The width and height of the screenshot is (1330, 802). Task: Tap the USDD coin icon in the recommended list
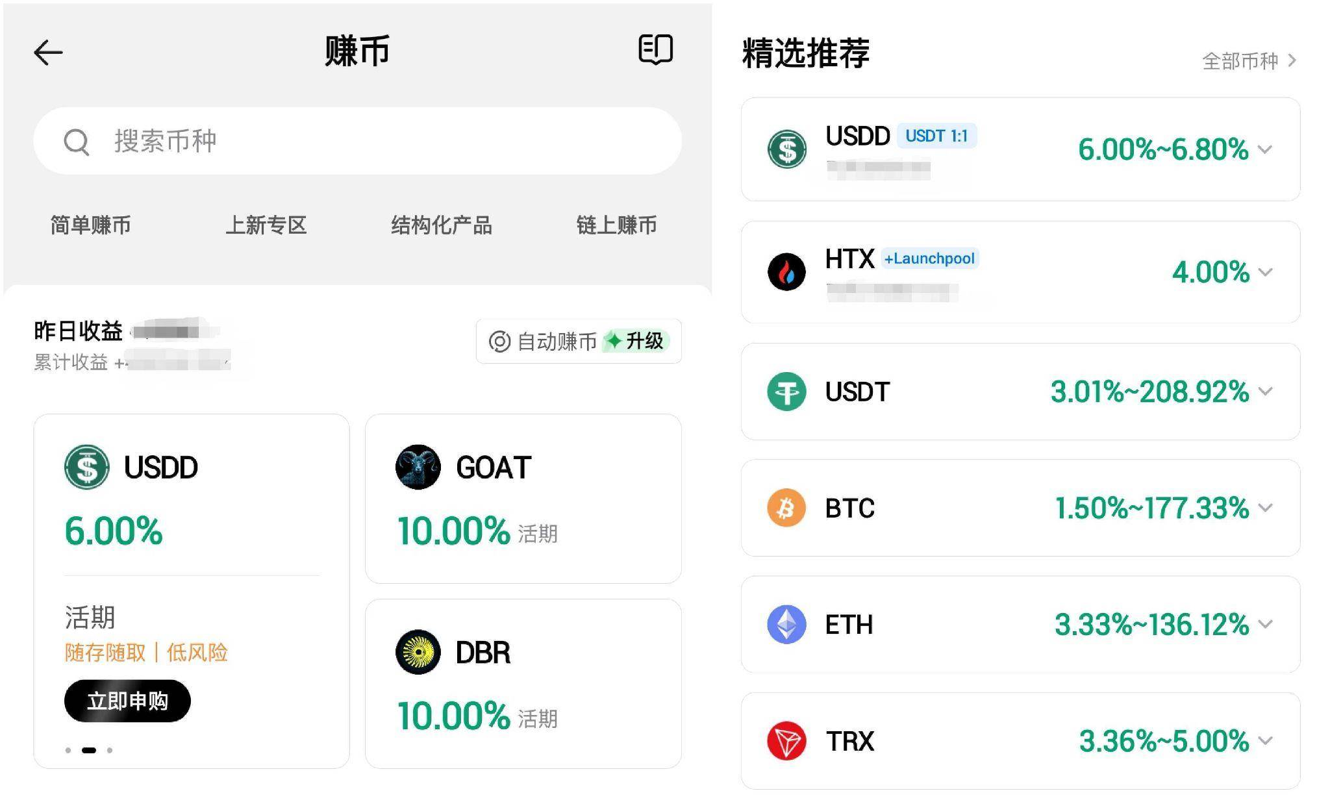tap(786, 149)
